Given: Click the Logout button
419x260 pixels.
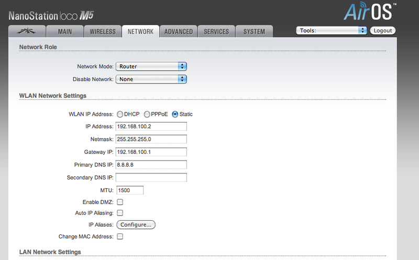Looking at the screenshot, I should coord(383,30).
